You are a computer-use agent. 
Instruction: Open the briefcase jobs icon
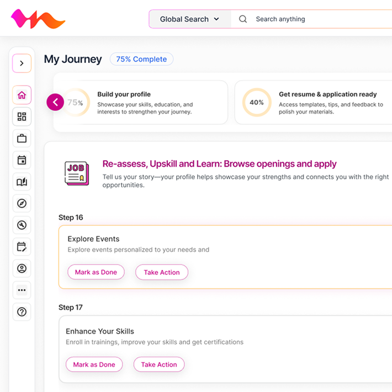tap(22, 139)
